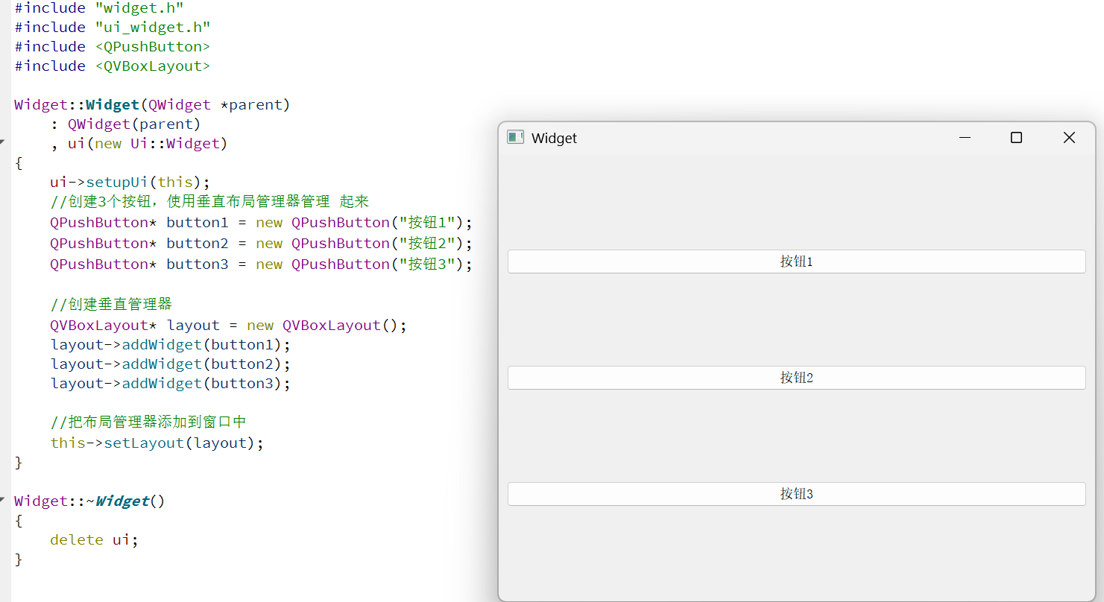
Task: Click the line layout->addWidget(button3);
Action: [171, 383]
